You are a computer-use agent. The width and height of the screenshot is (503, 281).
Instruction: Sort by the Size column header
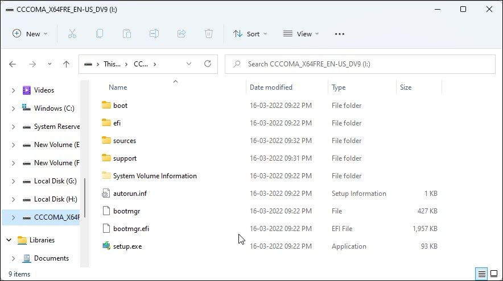(406, 87)
